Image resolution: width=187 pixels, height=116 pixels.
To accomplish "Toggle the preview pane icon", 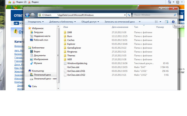I will [x=167, y=22].
